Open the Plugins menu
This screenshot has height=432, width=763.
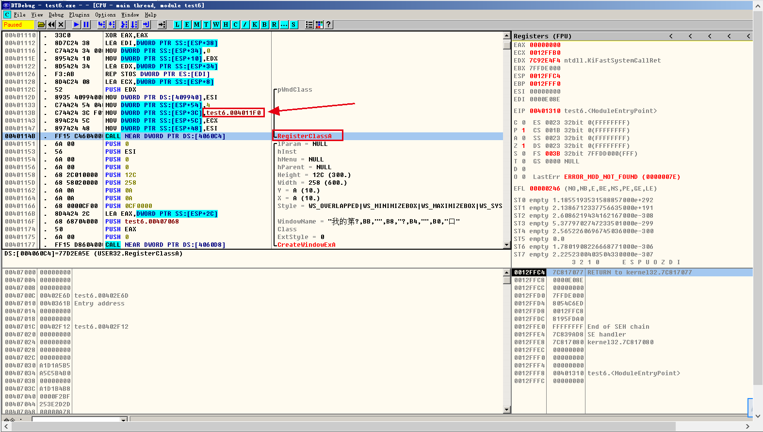click(x=80, y=15)
